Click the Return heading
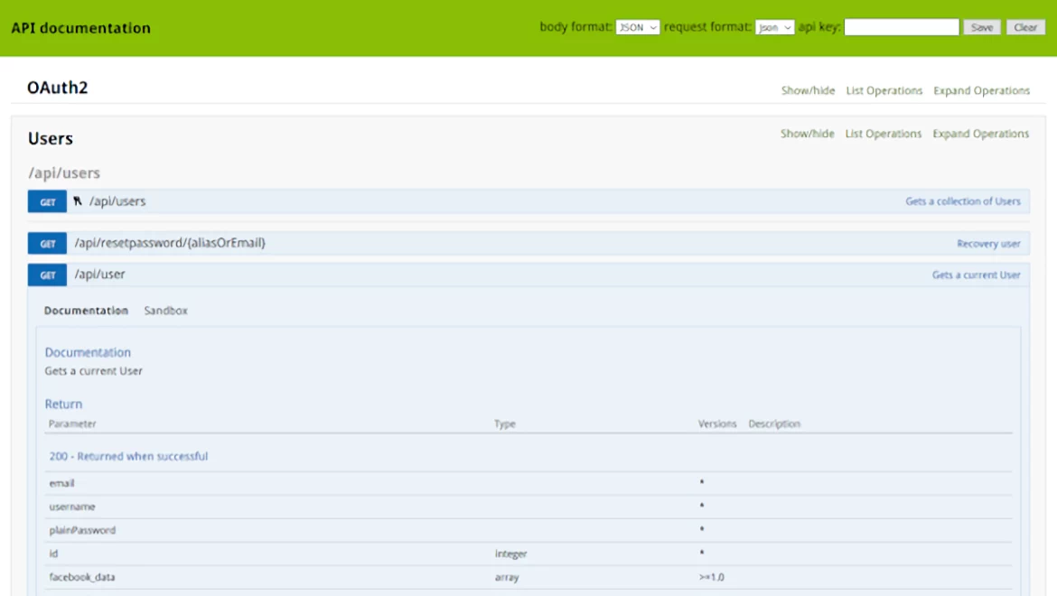 63,404
